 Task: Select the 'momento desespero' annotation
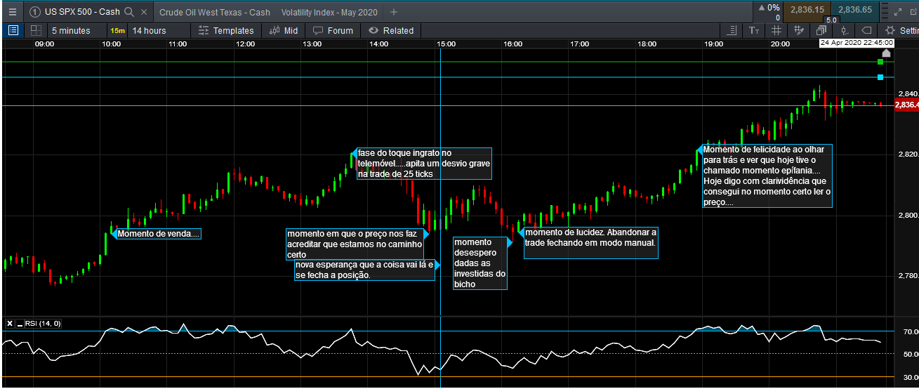[x=480, y=263]
